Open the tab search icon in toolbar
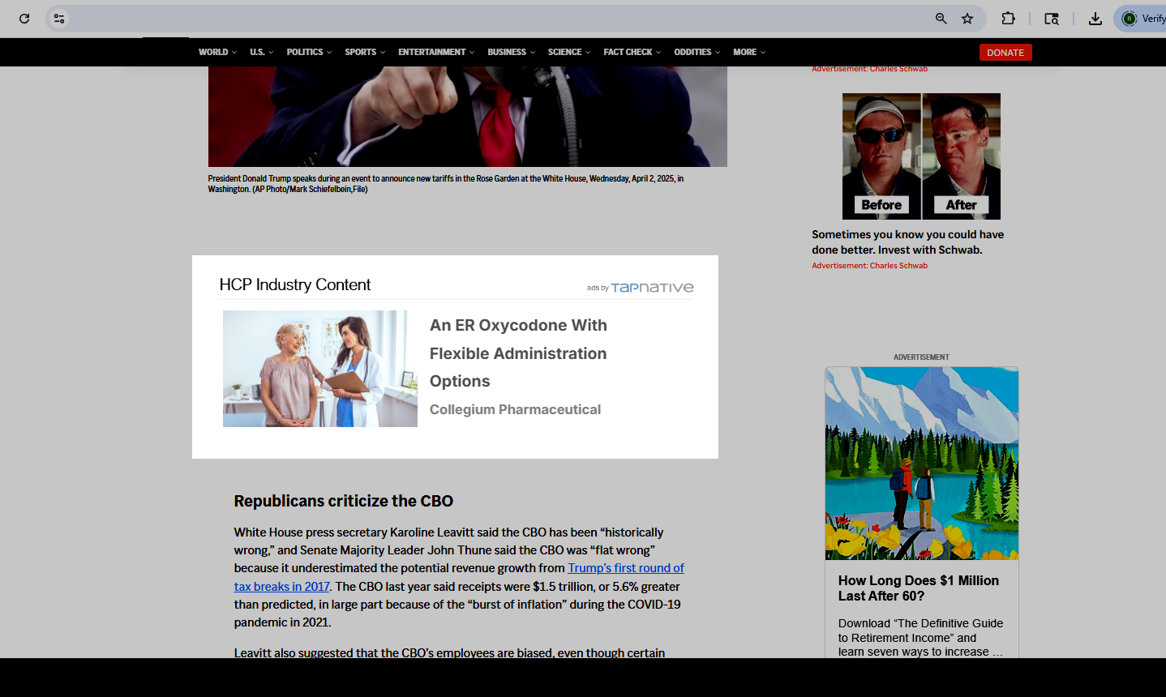1166x697 pixels. click(x=1052, y=19)
